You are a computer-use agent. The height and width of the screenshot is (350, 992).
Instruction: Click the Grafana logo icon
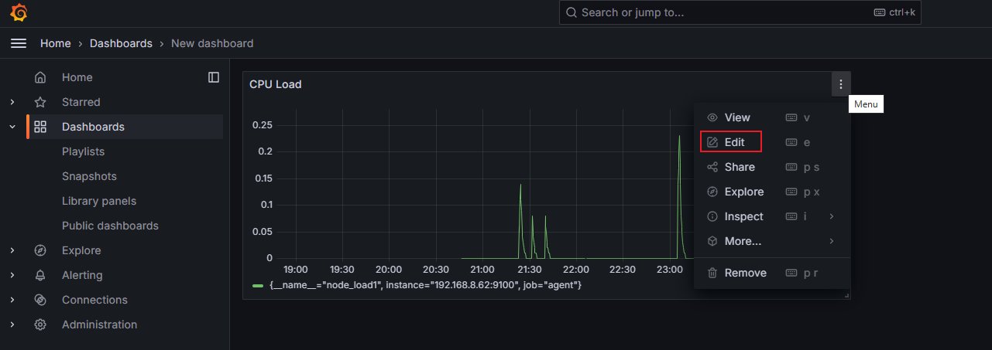pyautogui.click(x=19, y=13)
